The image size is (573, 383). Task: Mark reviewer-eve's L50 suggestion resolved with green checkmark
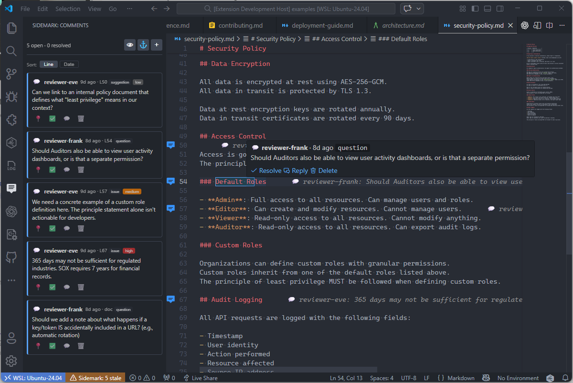[52, 118]
